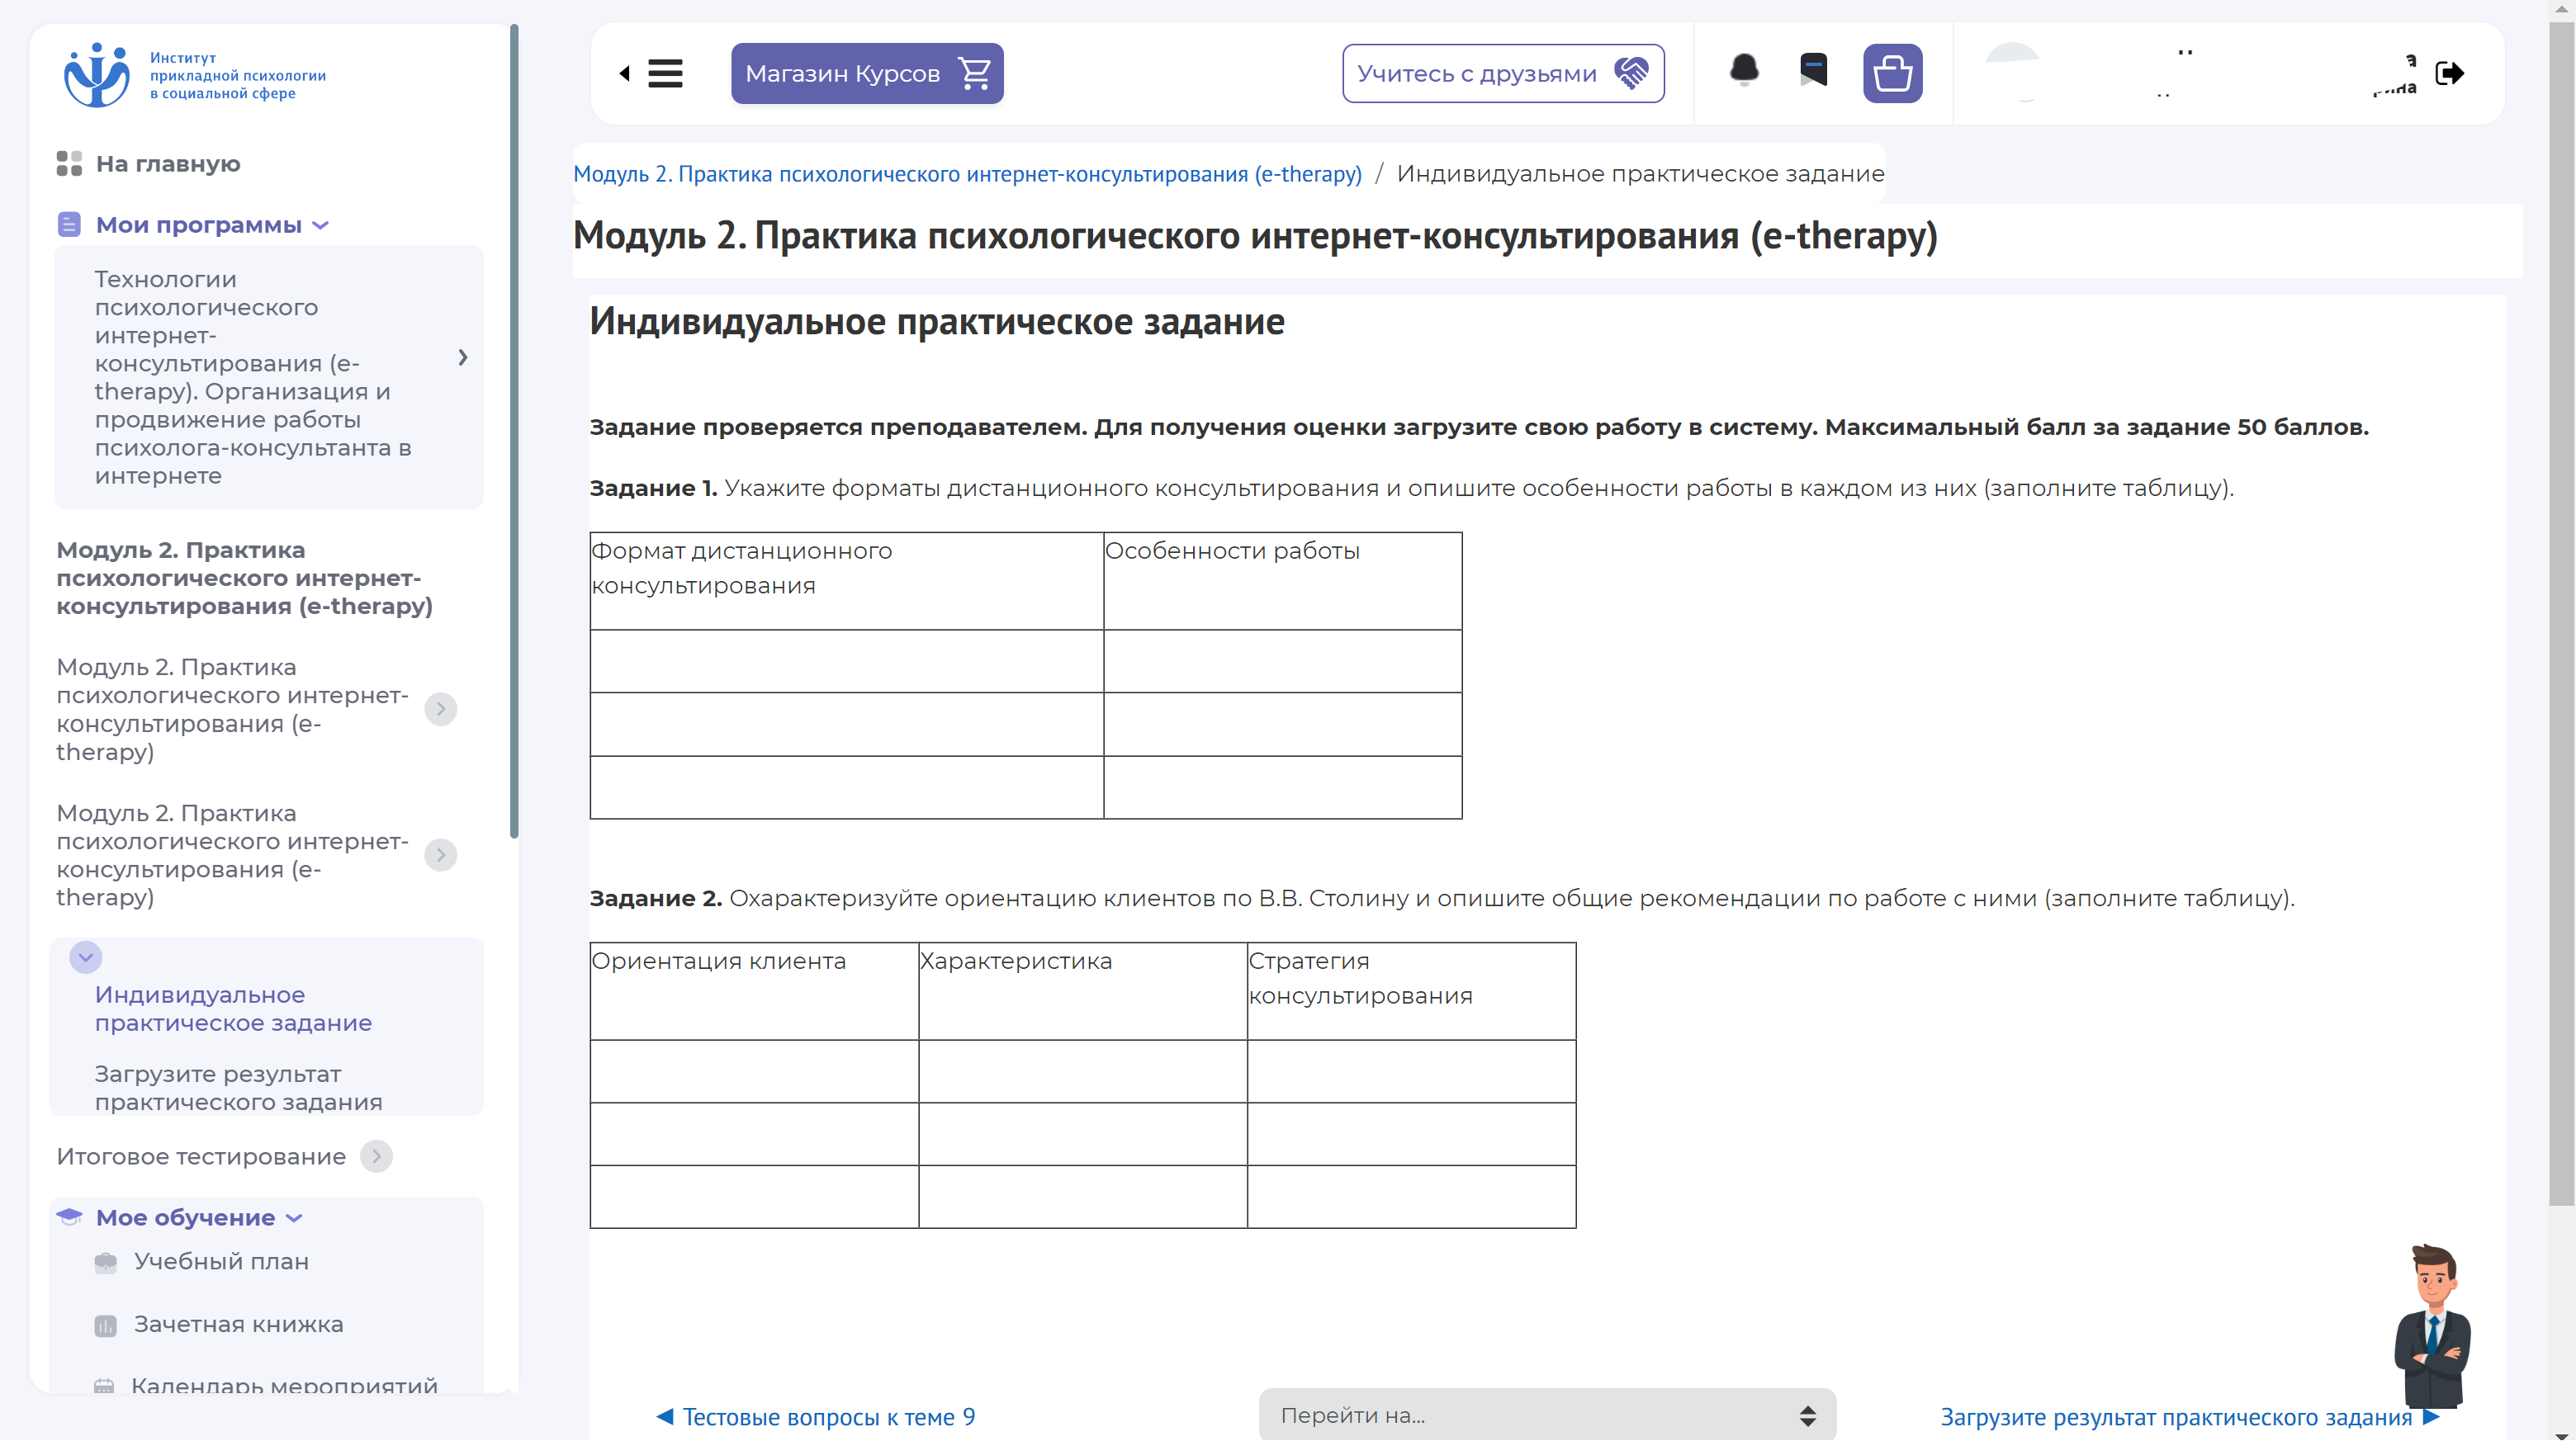Image resolution: width=2576 pixels, height=1441 pixels.
Task: Expand chevron beside Технологии психологического интернет-консультирования
Action: point(462,357)
